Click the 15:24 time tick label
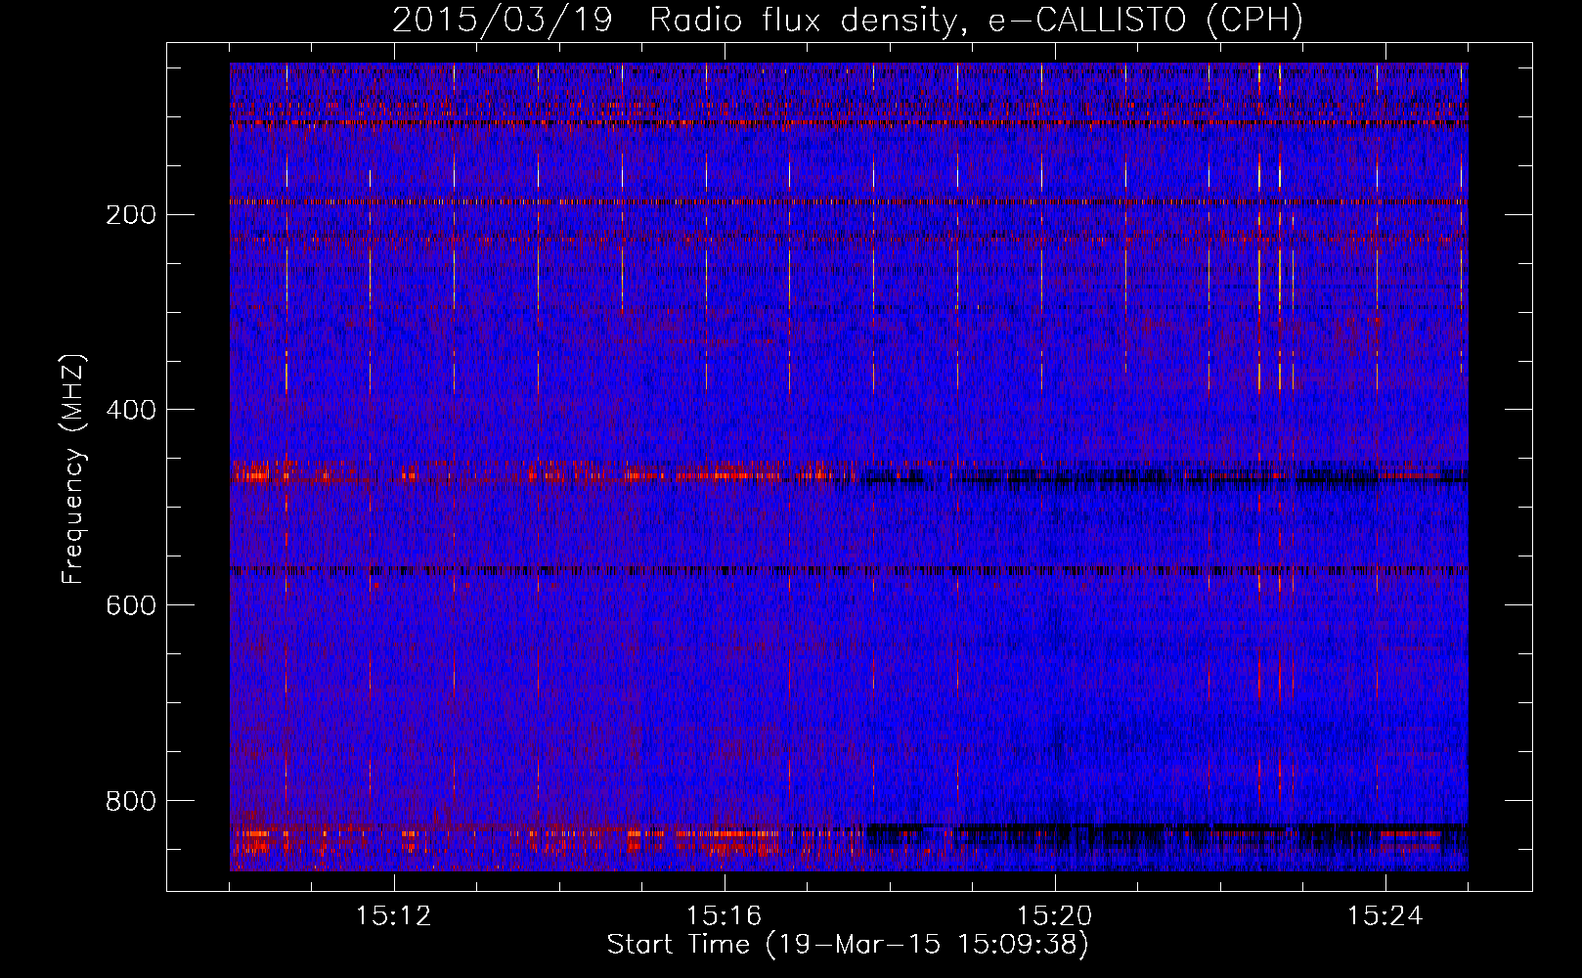 click(x=1384, y=916)
